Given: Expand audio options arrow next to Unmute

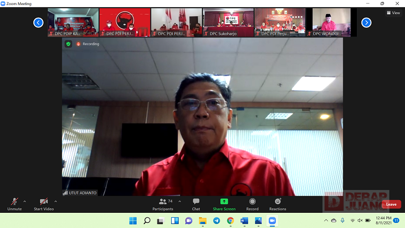Looking at the screenshot, I should 25,201.
